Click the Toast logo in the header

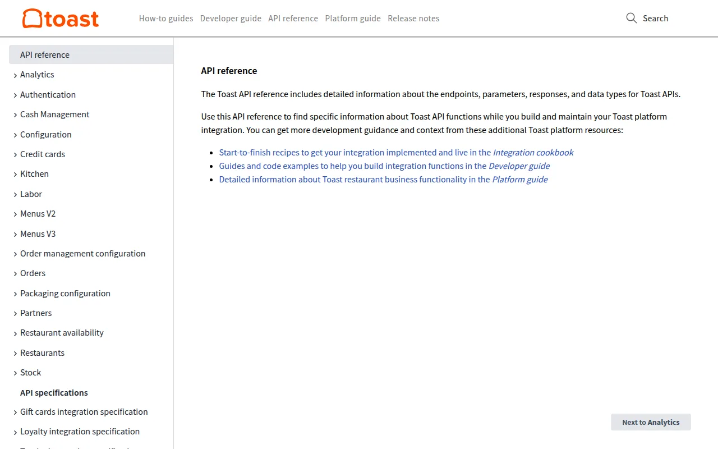pos(60,18)
